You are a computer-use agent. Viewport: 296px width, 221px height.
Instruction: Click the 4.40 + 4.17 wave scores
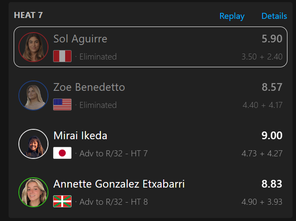tap(263, 105)
